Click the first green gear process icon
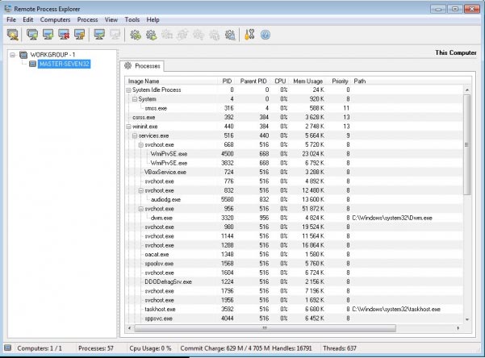Viewport: 485px width, 358px height. [136, 35]
